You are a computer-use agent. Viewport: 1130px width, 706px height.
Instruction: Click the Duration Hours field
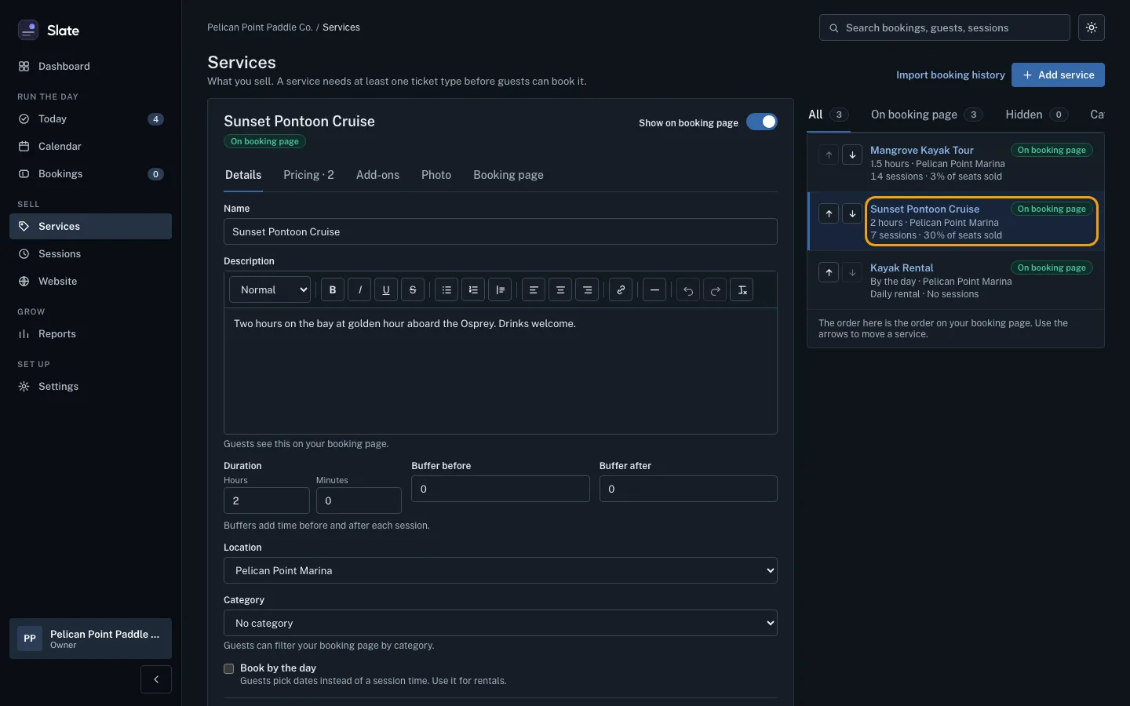tap(267, 500)
